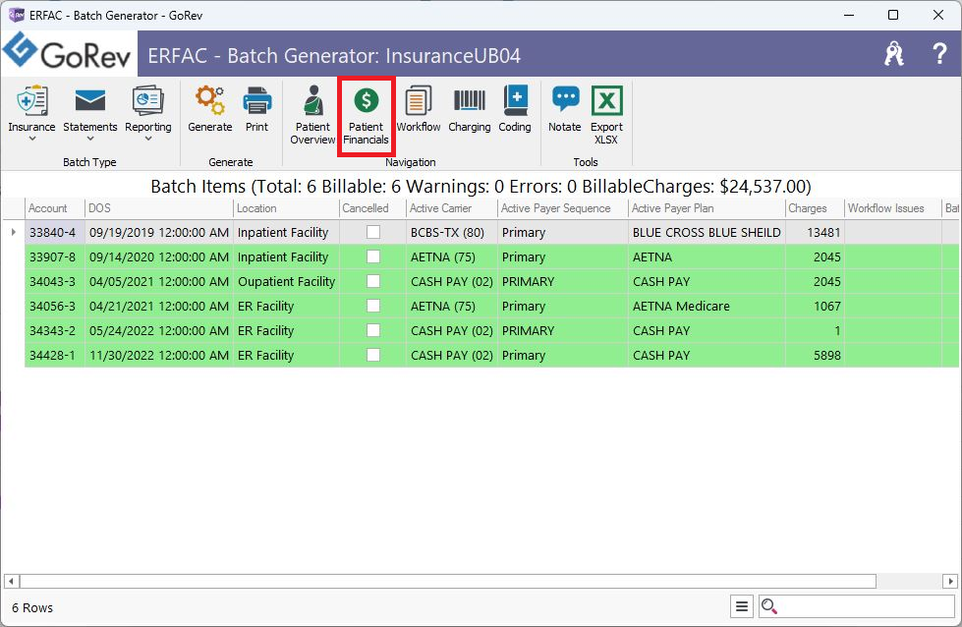Export the batch to XLSX
The width and height of the screenshot is (962, 627).
coord(606,115)
